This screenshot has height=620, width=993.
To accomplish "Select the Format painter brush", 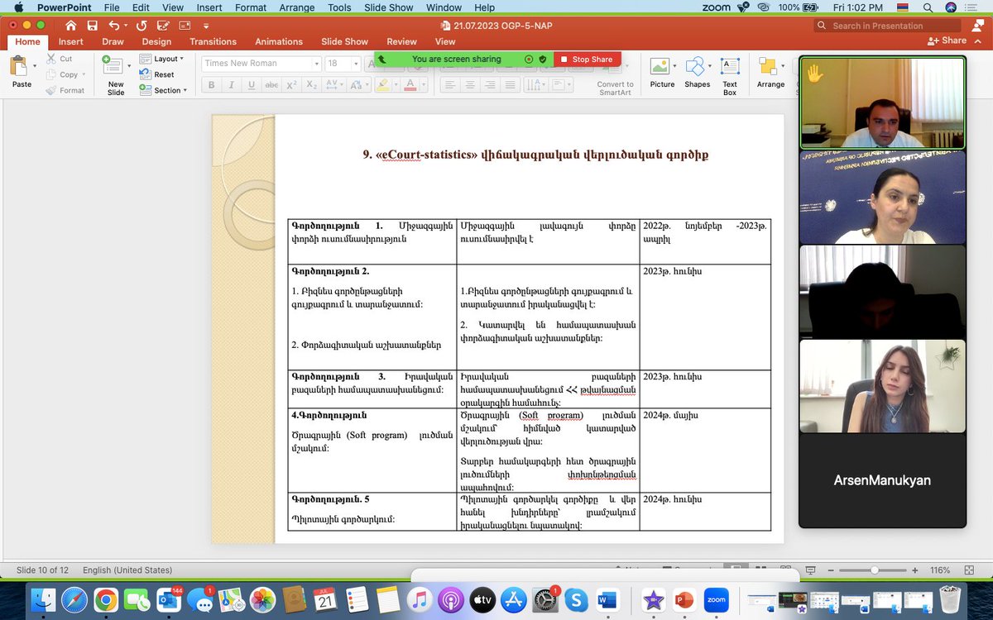I will coord(65,90).
